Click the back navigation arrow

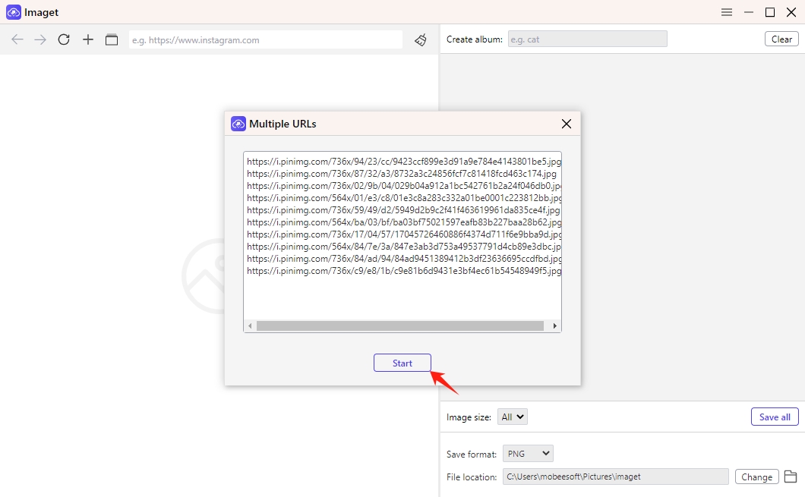17,39
